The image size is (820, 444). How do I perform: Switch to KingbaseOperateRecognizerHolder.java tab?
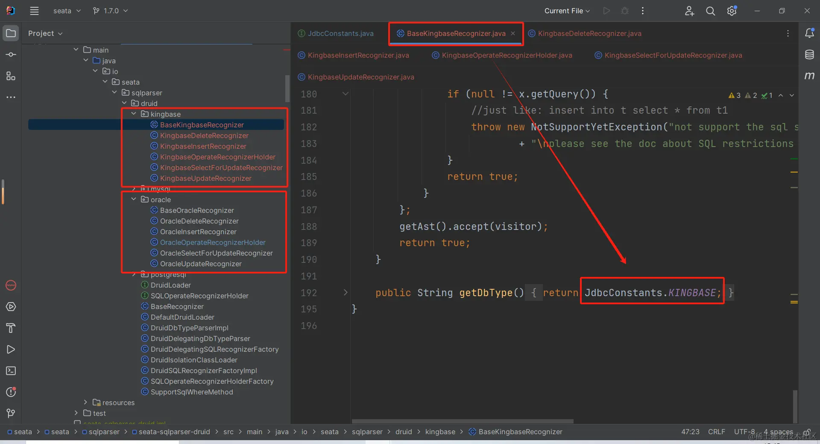[502, 55]
